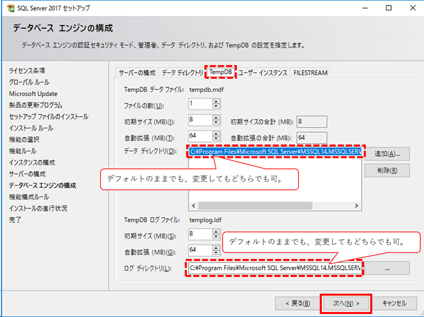Click the グローバル ルール step

(x=29, y=82)
